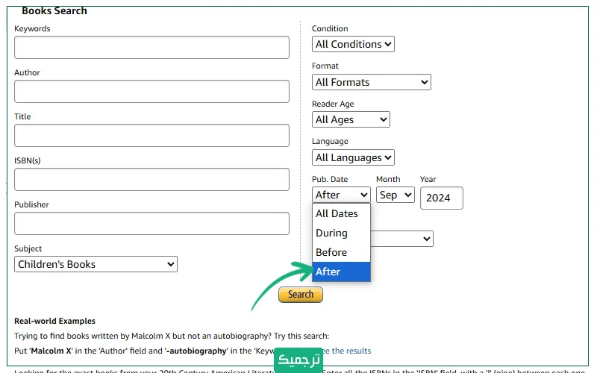Expand the Condition dropdown
The image size is (597, 373).
(x=353, y=44)
